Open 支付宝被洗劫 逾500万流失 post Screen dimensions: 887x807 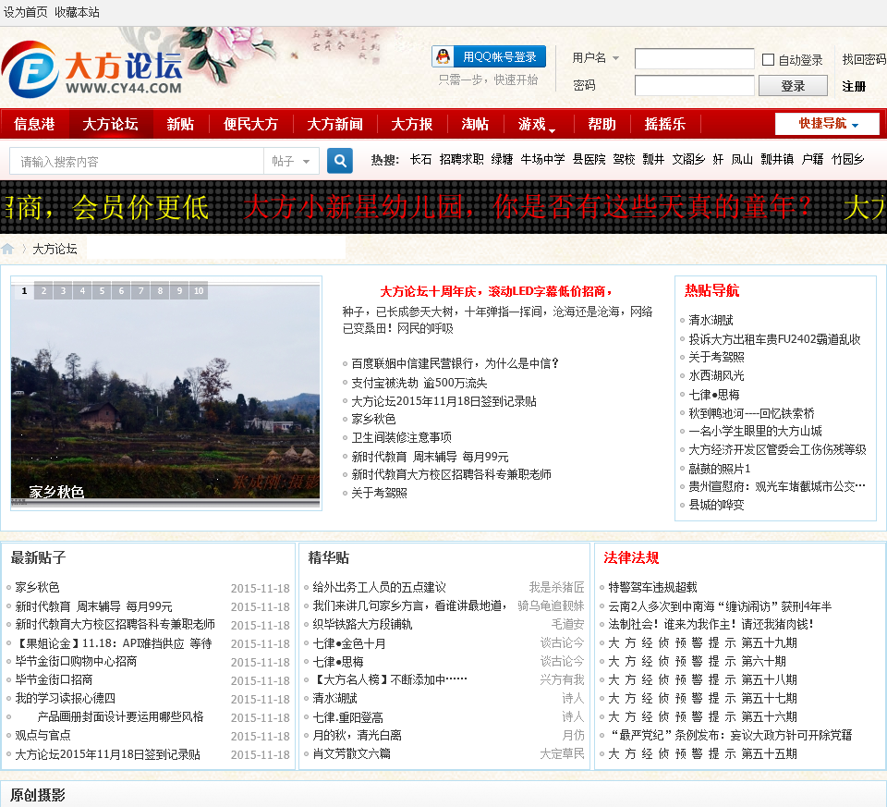pos(419,383)
